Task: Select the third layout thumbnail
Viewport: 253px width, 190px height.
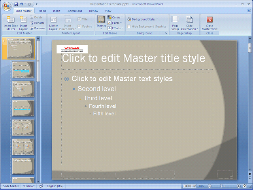Action: point(23,89)
